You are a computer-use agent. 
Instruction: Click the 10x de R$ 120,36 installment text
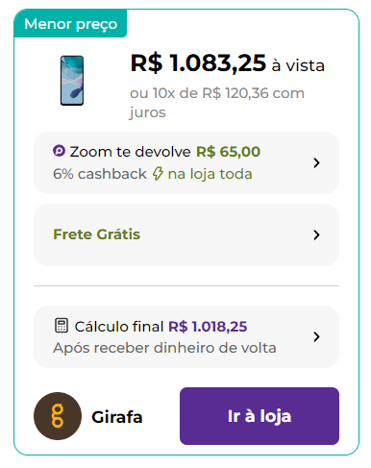pos(210,93)
